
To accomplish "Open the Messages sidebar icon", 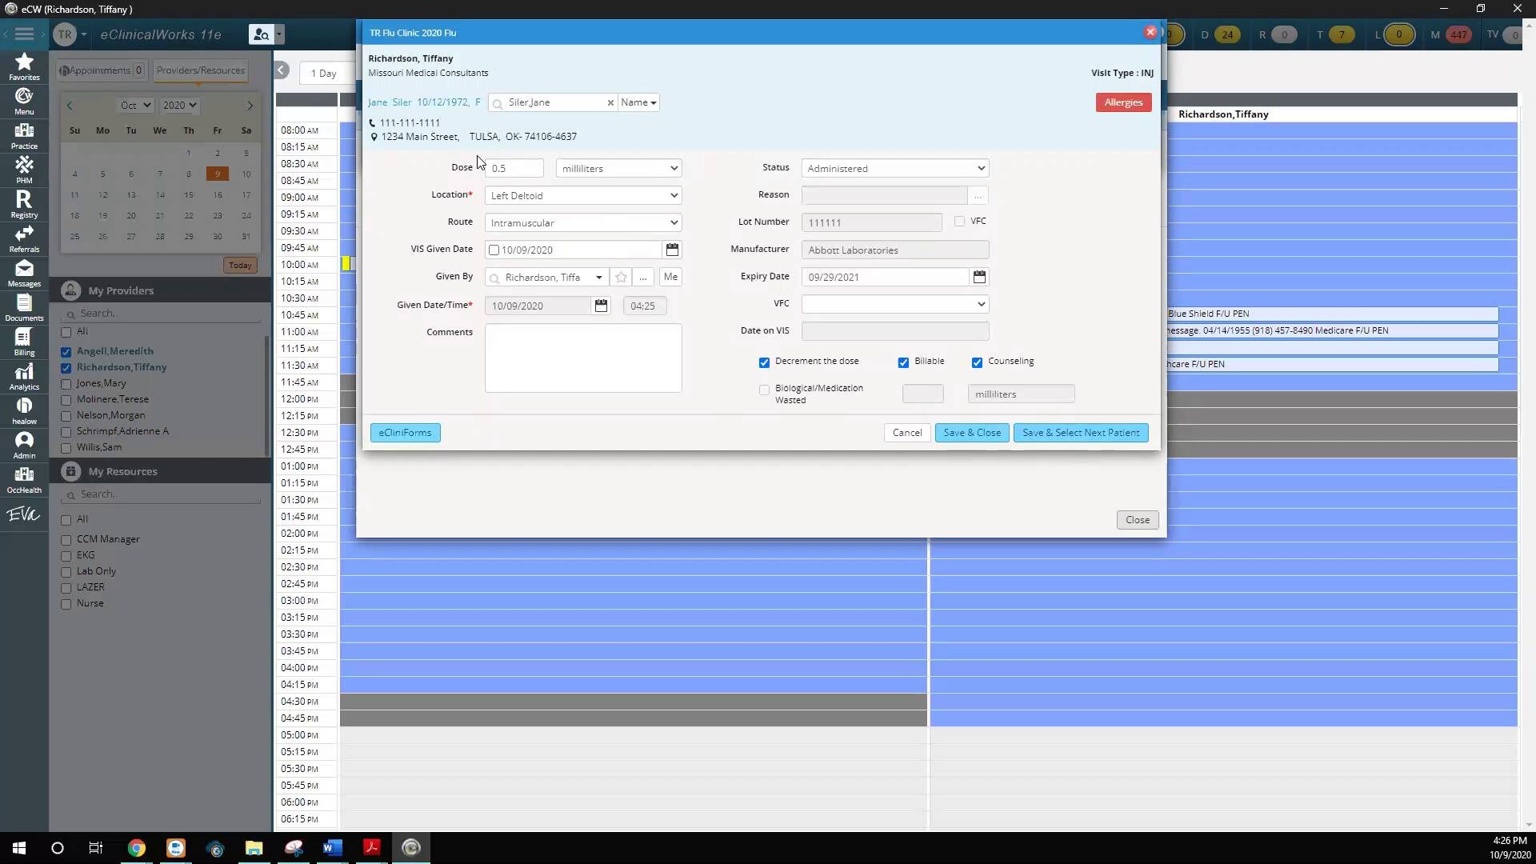I will point(24,273).
